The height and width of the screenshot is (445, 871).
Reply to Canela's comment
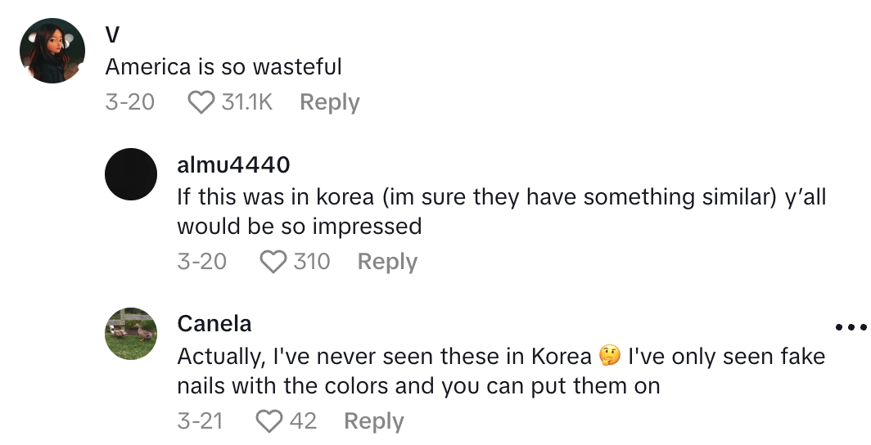point(374,421)
